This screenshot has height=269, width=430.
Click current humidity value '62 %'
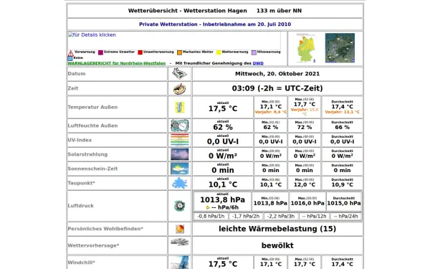223,127
